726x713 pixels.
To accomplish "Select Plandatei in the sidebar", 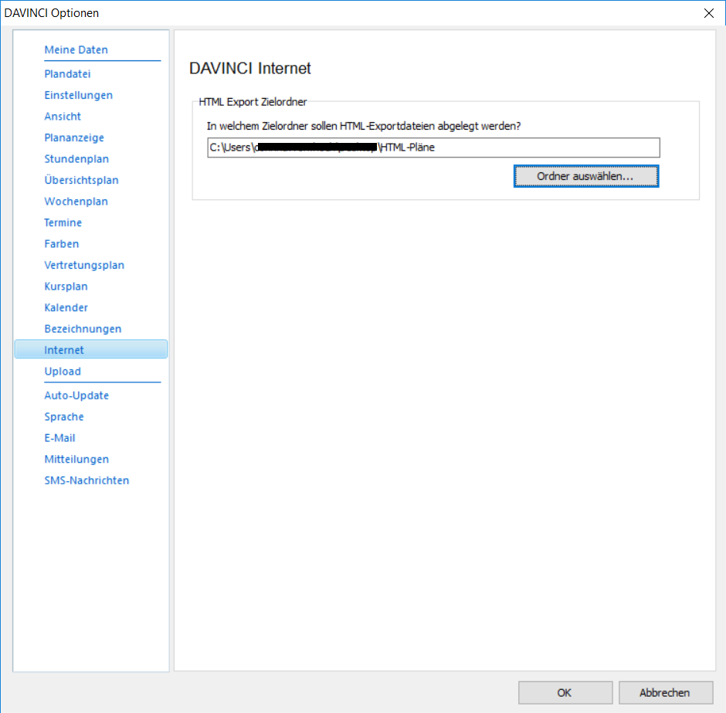I will (x=67, y=74).
